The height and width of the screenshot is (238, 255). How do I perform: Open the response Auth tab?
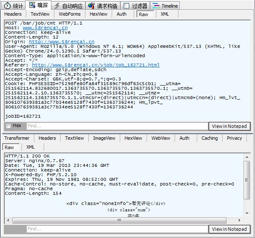pos(184,138)
